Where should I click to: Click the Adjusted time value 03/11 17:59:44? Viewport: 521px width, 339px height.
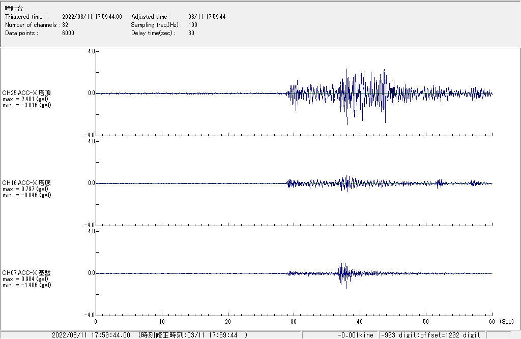click(207, 17)
